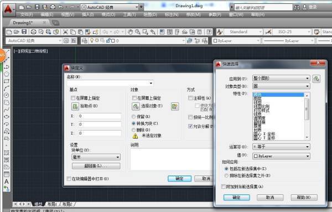Toggle 按统一比例 scale uniformly checkbox
This screenshot has height=212, width=332.
[190, 117]
